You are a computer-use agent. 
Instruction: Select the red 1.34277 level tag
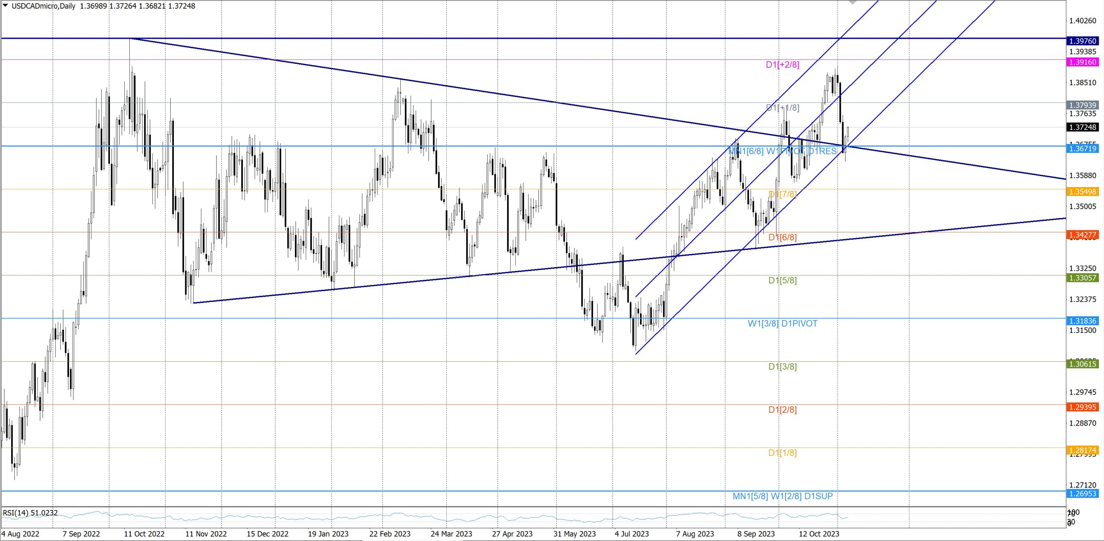(x=1082, y=235)
